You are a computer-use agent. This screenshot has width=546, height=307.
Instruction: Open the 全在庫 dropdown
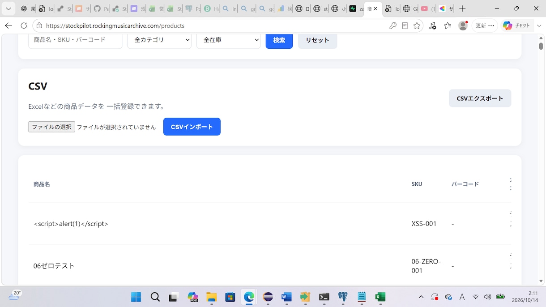(228, 40)
